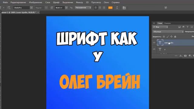This screenshot has height=109, width=194.
Task: Align text left
Action: (x=96, y=8)
